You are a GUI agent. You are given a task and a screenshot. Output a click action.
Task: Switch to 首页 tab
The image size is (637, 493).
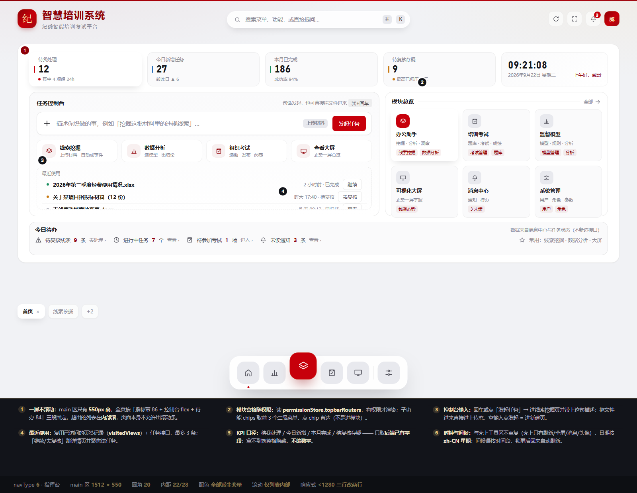tap(28, 311)
